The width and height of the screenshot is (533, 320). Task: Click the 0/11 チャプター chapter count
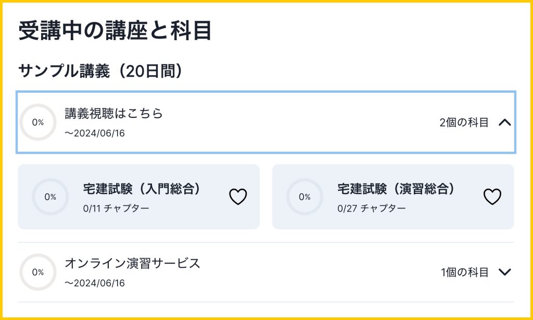point(116,208)
